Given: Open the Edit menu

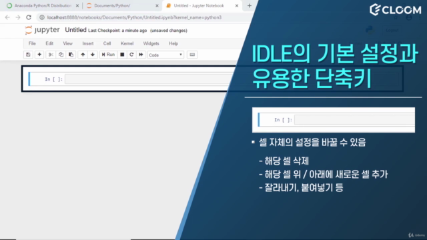Looking at the screenshot, I should (49, 43).
